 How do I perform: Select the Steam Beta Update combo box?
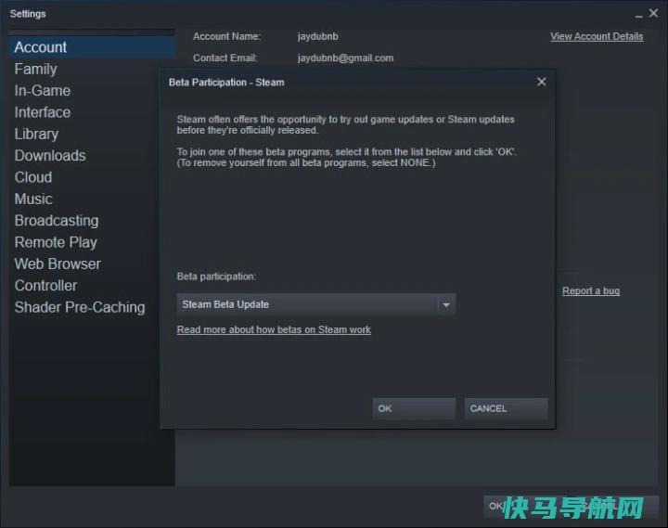click(316, 304)
